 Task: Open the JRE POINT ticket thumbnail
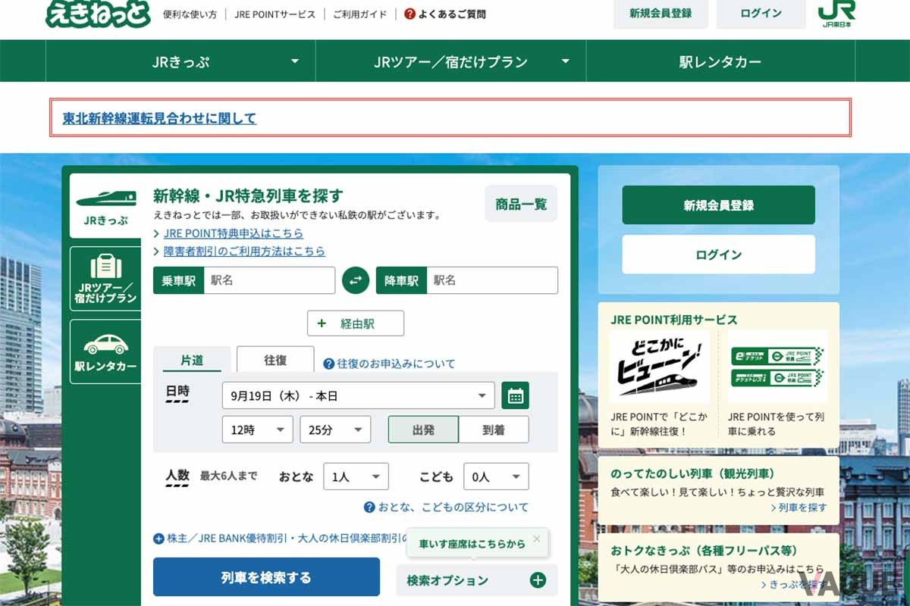(777, 367)
